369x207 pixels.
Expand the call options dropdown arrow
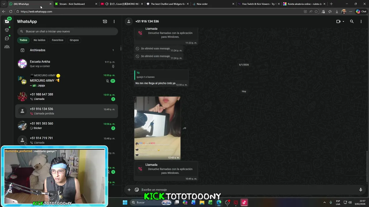pyautogui.click(x=343, y=22)
